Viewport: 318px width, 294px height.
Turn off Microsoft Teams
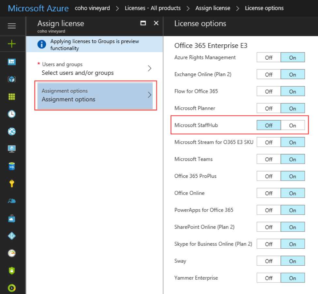(x=269, y=159)
